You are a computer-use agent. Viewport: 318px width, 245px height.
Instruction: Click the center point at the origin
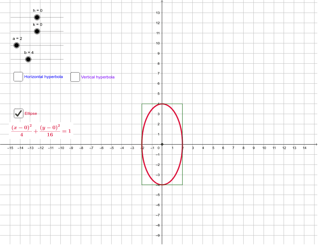pos(162,144)
